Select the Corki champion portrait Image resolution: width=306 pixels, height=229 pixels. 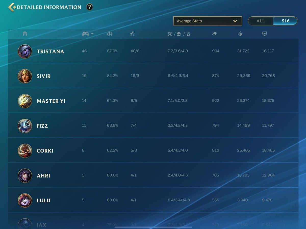point(25,151)
